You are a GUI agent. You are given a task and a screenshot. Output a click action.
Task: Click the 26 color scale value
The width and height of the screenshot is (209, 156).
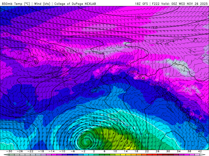pyautogui.click(x=158, y=151)
